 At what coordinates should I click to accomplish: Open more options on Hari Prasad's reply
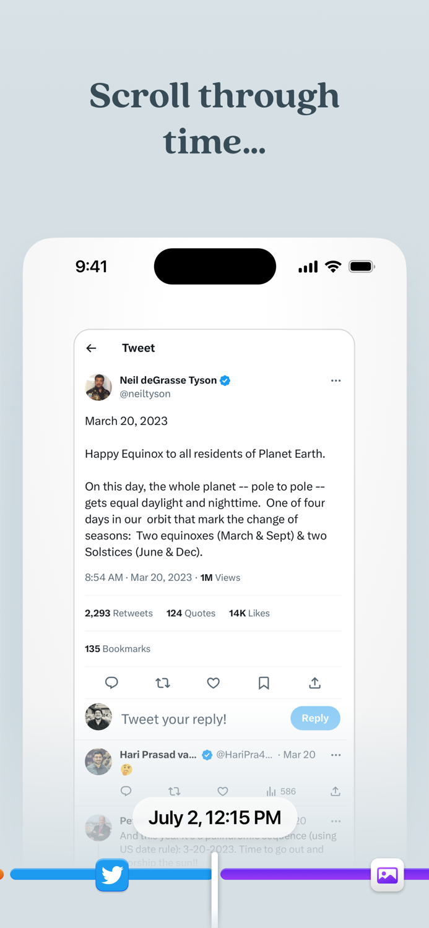[x=336, y=755]
